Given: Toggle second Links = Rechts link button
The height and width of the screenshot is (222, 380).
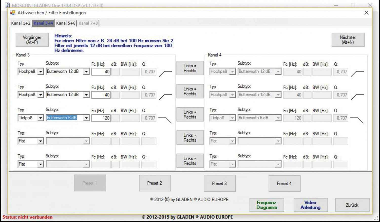Looking at the screenshot, I should click(190, 91).
